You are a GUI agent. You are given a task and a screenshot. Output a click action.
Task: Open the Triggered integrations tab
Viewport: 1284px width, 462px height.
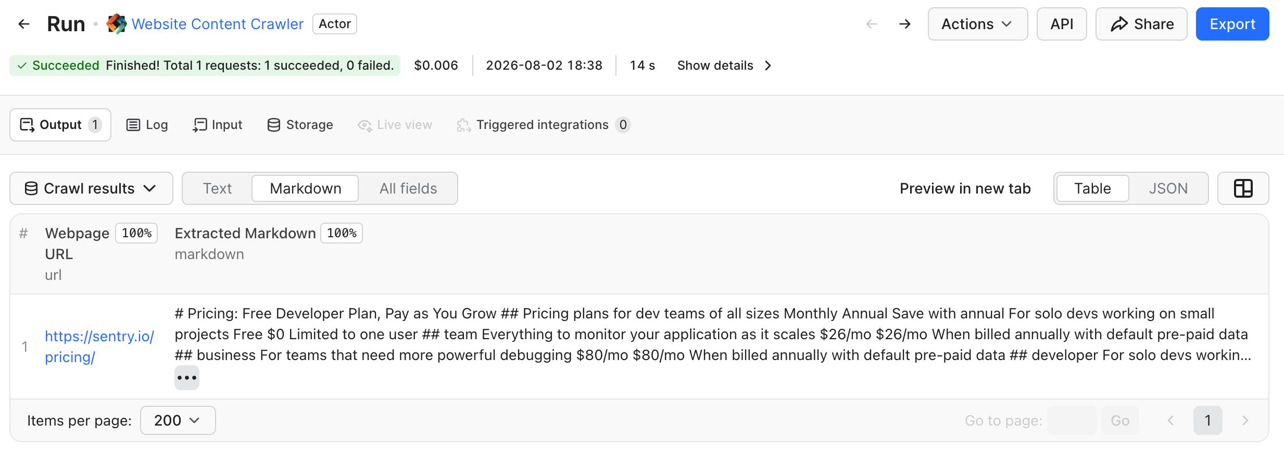544,125
